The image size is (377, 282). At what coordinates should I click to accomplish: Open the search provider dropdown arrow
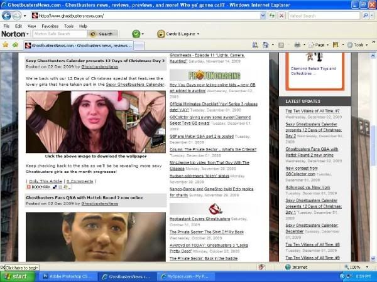[x=372, y=16]
